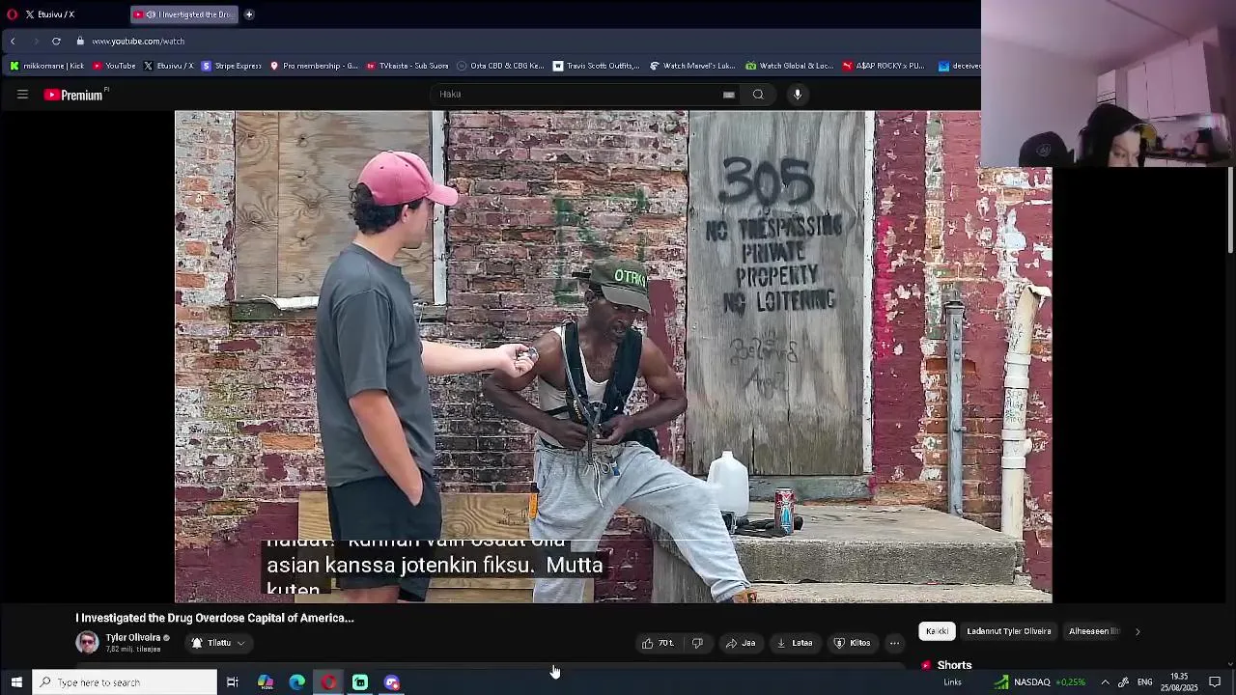Open the Etusivu / X bookmark
Screen dimensions: 1236x695
click(x=168, y=66)
